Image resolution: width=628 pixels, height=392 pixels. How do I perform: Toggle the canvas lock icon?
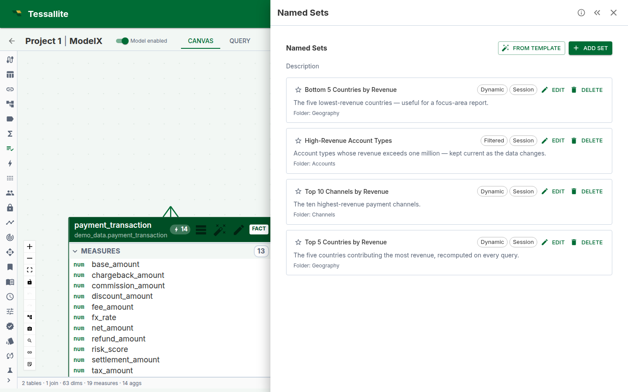(30, 282)
